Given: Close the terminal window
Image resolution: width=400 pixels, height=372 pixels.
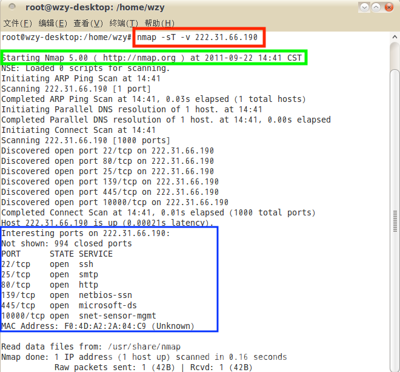Looking at the screenshot, I should [x=388, y=7].
